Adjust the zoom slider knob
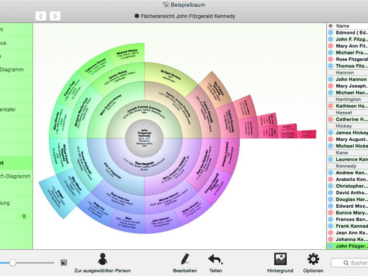Image resolution: width=368 pixels, height=276 pixels. click(13, 263)
